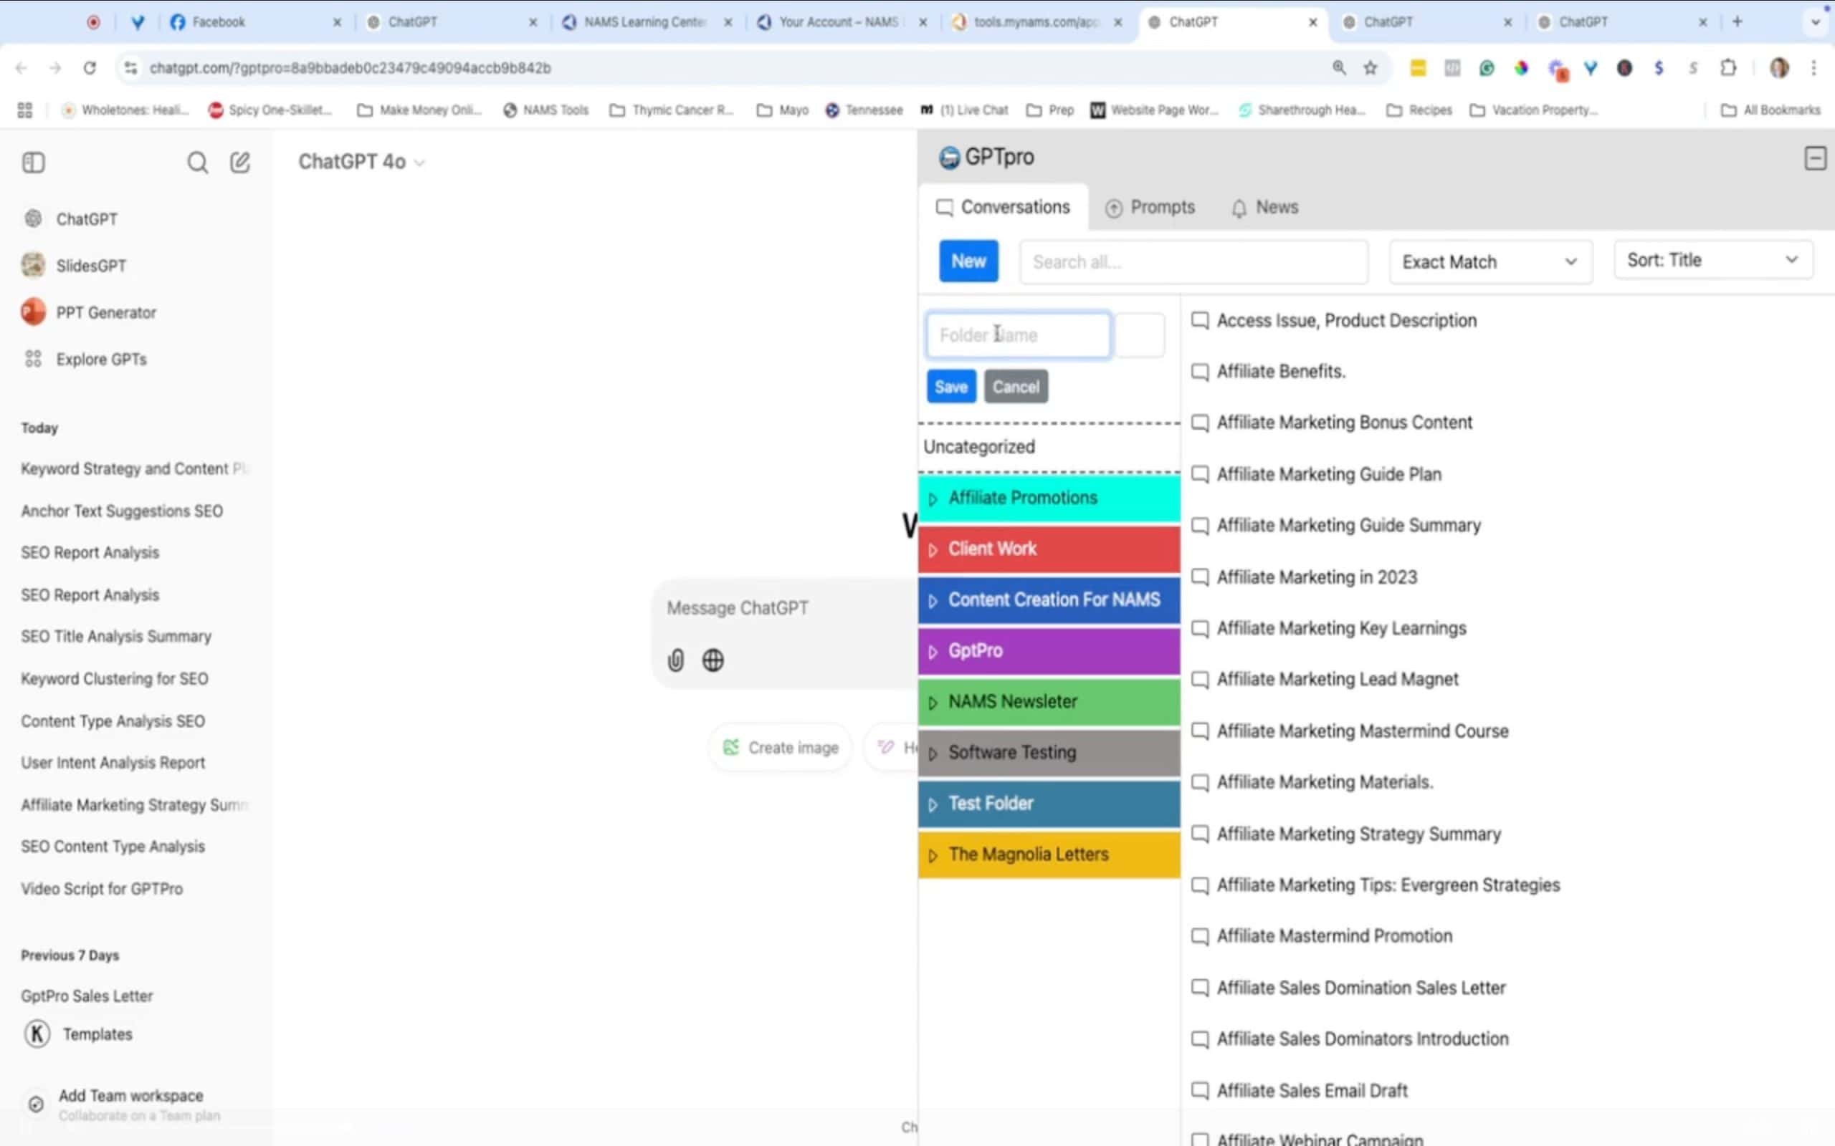
Task: Bookmark this page with star icon
Action: pyautogui.click(x=1371, y=68)
